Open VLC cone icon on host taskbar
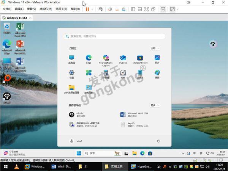The image size is (228, 171). (x=16, y=167)
